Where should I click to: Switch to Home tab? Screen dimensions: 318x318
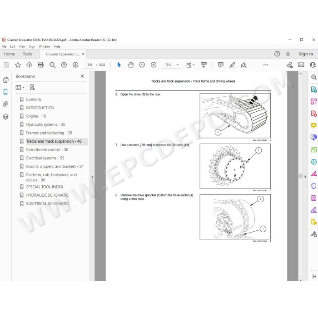10,54
